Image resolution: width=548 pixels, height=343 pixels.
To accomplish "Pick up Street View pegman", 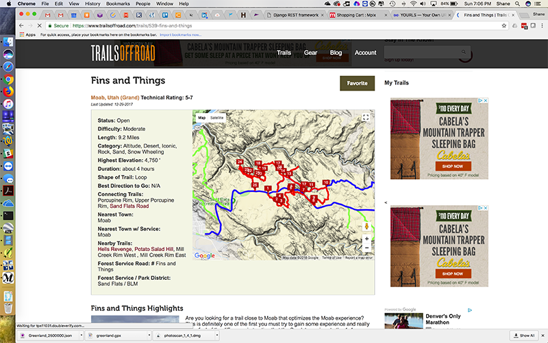I will pyautogui.click(x=366, y=226).
